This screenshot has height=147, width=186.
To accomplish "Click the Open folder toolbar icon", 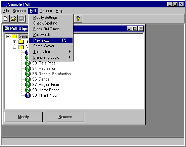I will point(14,19).
